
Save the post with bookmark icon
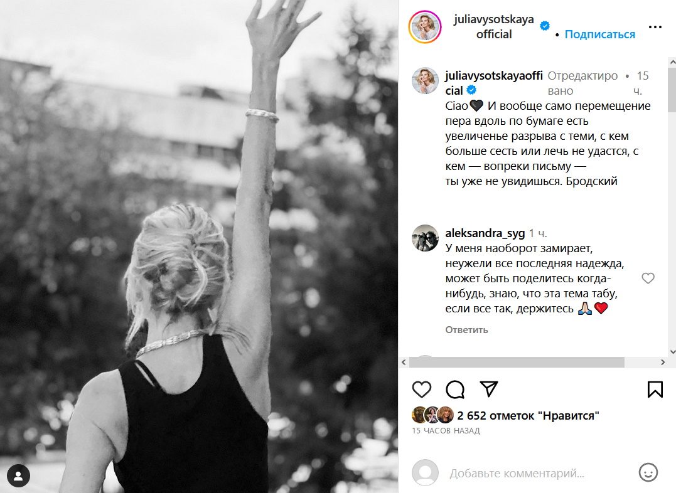pyautogui.click(x=655, y=389)
